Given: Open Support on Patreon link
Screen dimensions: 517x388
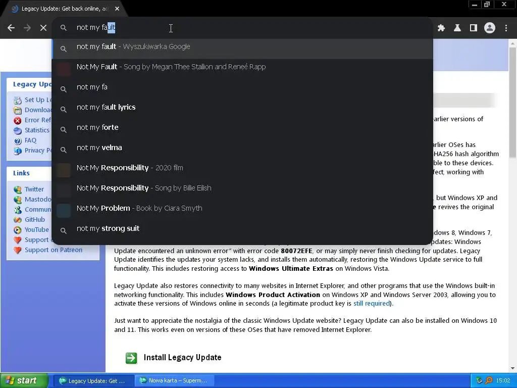Looking at the screenshot, I should (54, 250).
